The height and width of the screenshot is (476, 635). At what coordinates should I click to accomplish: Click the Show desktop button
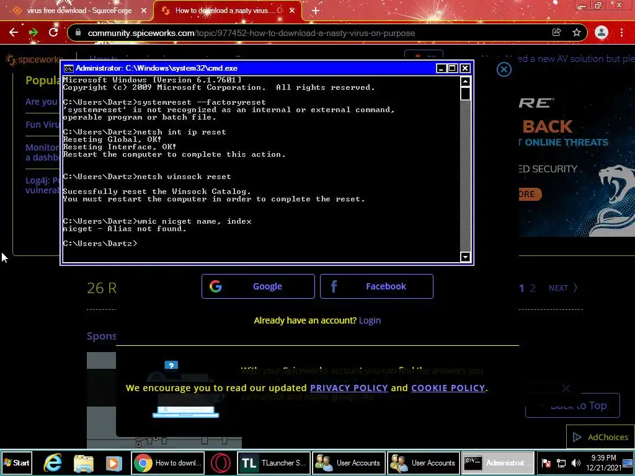pyautogui.click(x=628, y=462)
